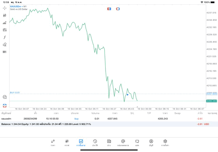Change the chart type via candlestick icon
The height and width of the screenshot is (152, 218).
(5, 15)
